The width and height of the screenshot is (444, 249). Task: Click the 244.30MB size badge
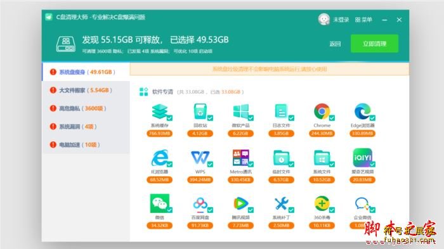322,133
